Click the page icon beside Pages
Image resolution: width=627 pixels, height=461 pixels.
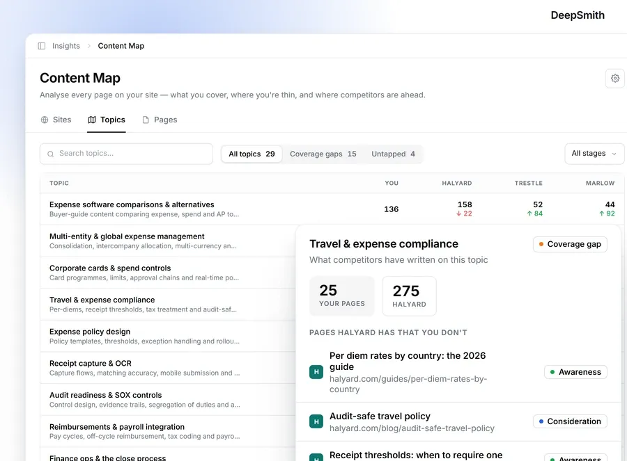146,120
